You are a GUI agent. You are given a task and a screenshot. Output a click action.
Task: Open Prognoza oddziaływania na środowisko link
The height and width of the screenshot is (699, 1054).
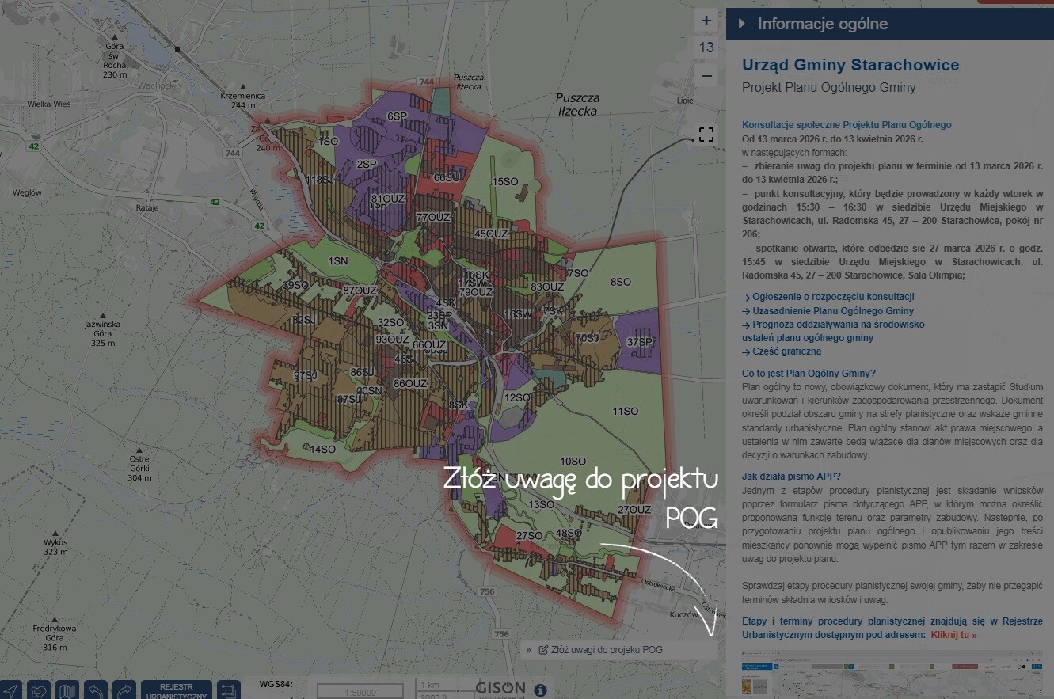(x=833, y=325)
